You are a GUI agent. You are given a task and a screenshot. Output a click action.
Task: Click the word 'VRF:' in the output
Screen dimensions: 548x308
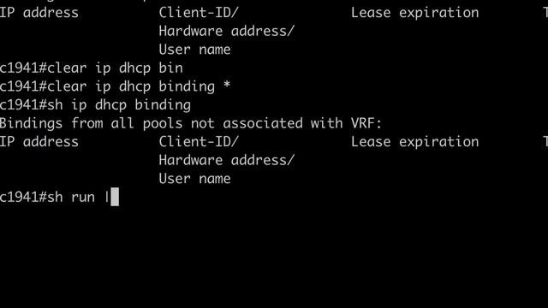(366, 123)
